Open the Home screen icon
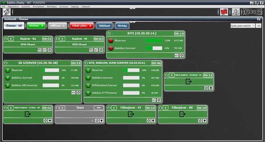 [7, 12]
